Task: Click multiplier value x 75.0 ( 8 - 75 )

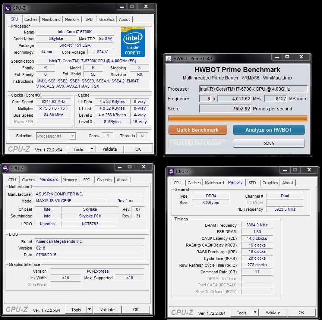Action: [x=53, y=108]
